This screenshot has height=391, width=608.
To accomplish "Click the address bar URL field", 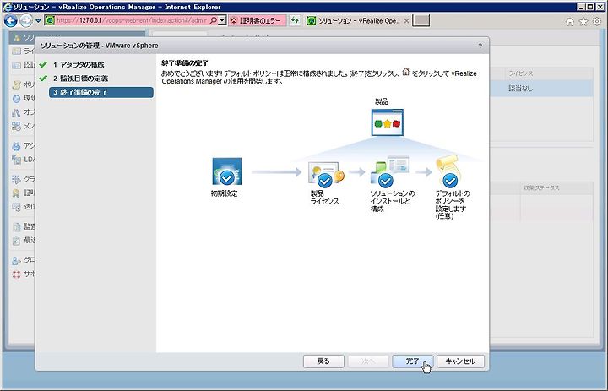I will [x=132, y=20].
